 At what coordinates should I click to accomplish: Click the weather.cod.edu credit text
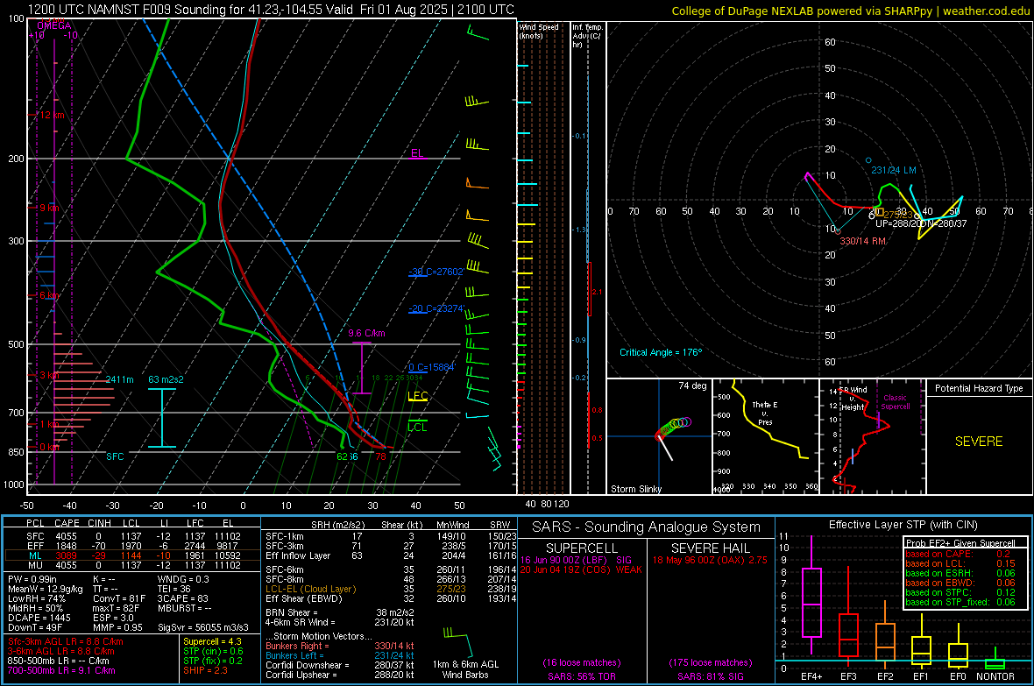[987, 11]
